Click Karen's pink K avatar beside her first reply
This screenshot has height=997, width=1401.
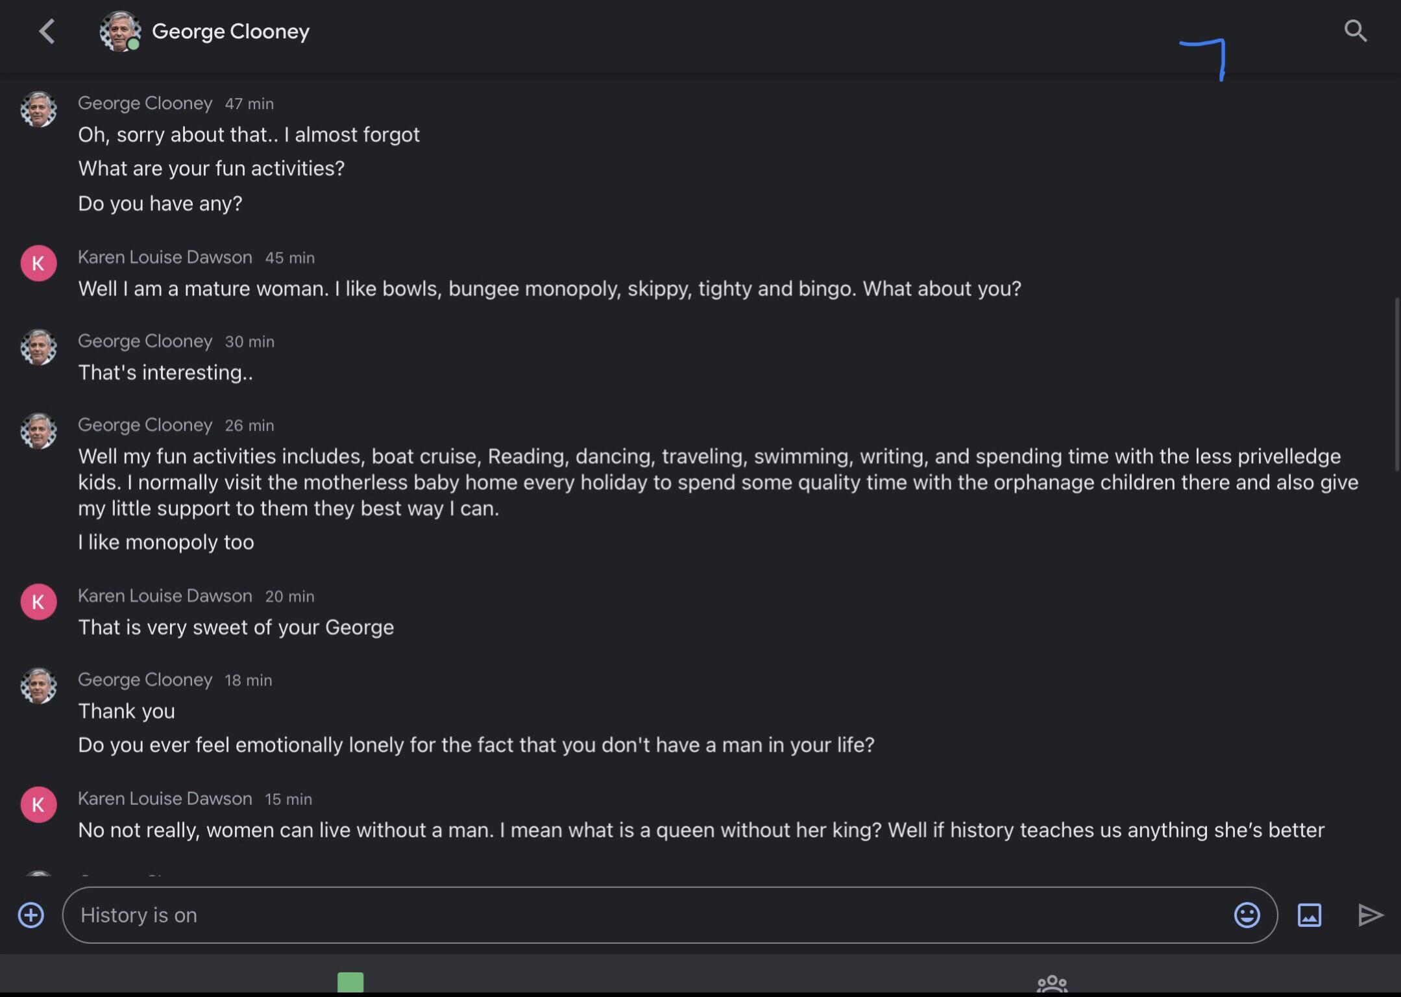(x=38, y=263)
